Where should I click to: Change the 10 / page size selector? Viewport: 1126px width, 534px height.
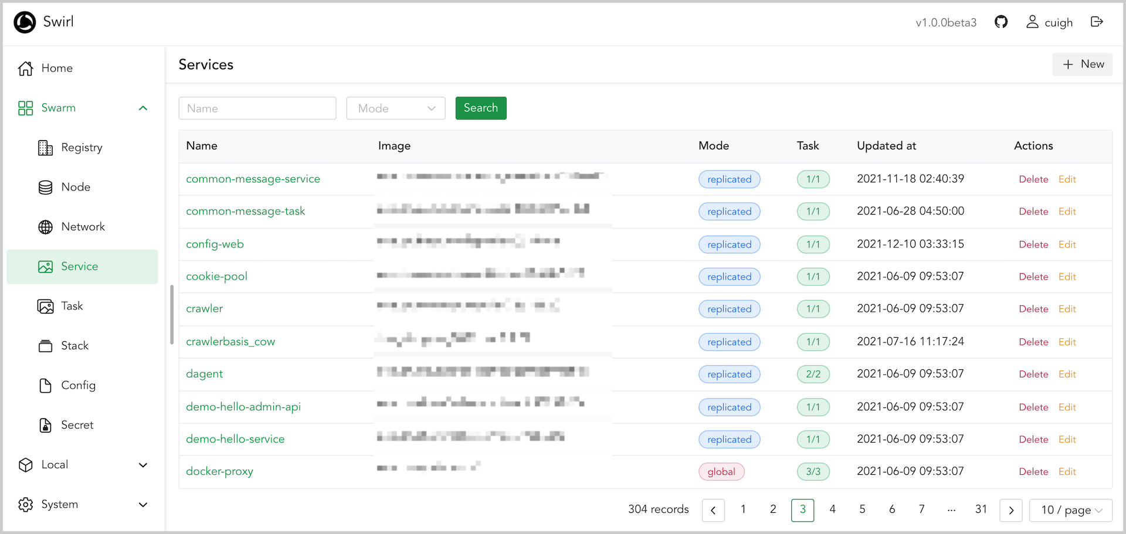click(x=1071, y=510)
